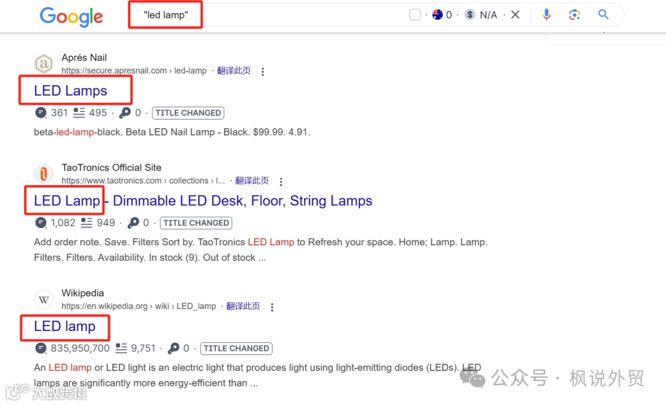
Task: Open the secure.apresnail.com led-lamp URL
Action: [x=134, y=70]
